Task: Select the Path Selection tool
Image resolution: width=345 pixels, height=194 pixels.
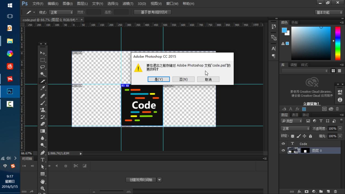Action: 43,167
